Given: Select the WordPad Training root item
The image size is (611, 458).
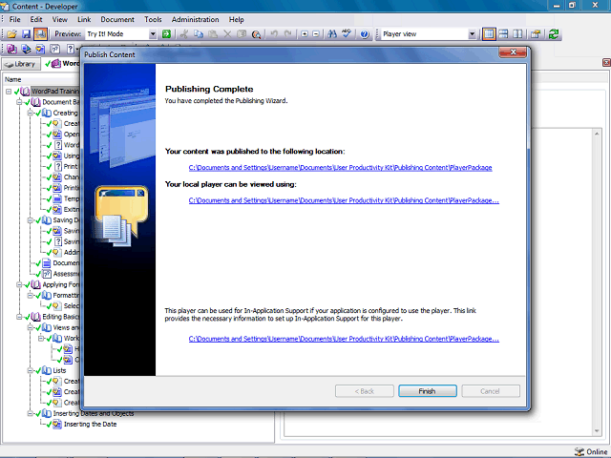Looking at the screenshot, I should (x=55, y=92).
